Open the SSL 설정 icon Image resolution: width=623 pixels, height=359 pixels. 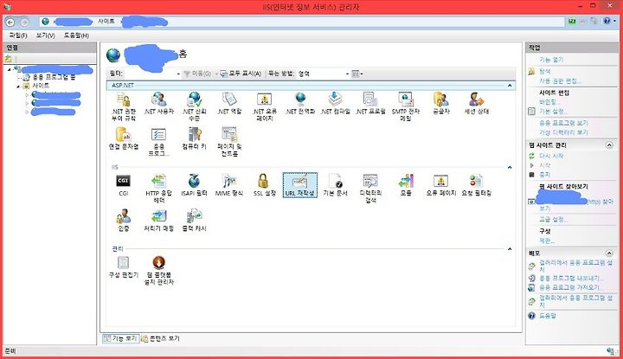(x=265, y=185)
